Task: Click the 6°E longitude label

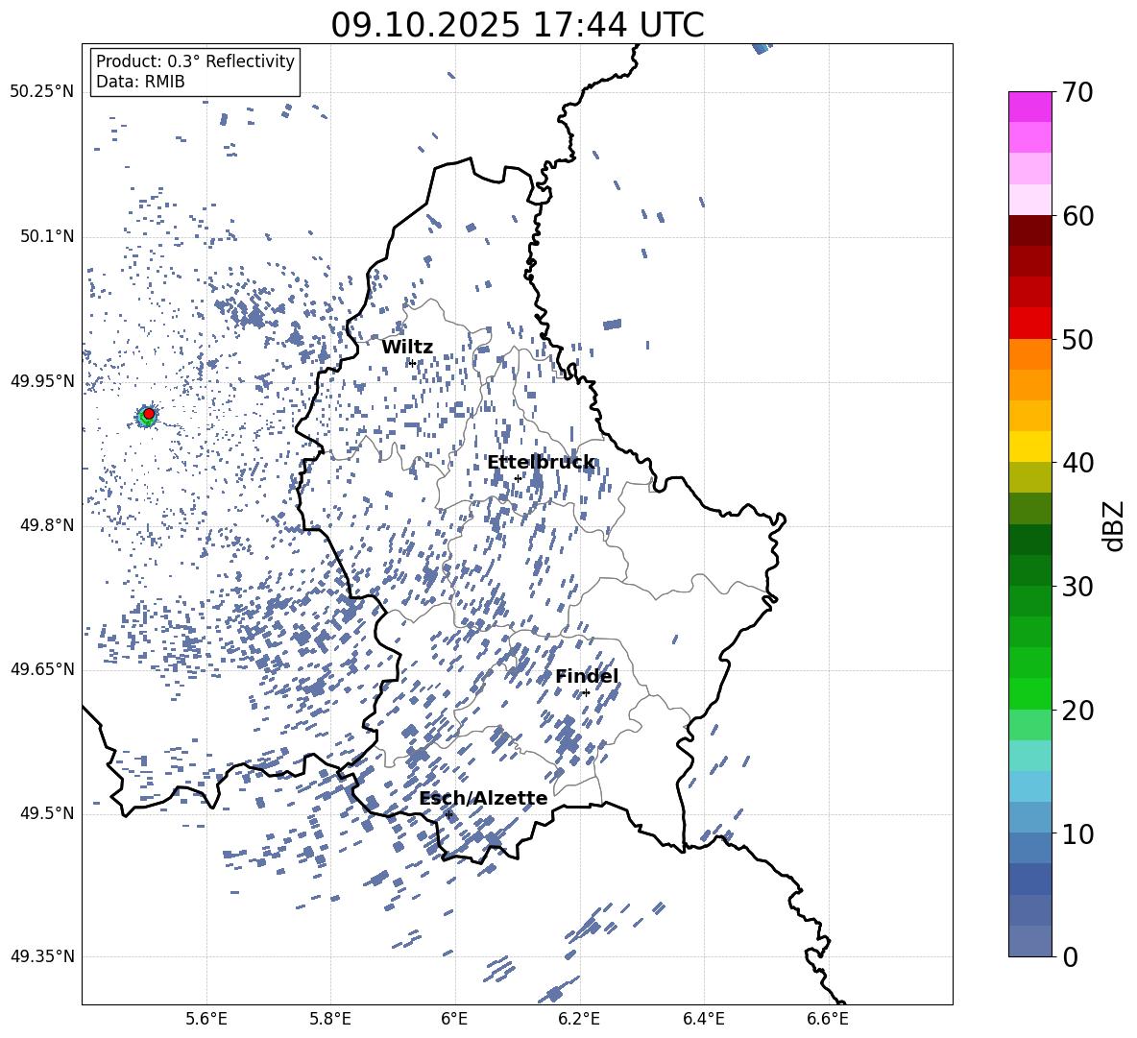Action: (454, 1019)
